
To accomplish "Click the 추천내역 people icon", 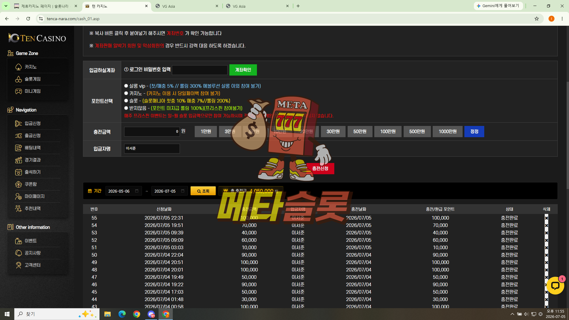I will coord(18,209).
